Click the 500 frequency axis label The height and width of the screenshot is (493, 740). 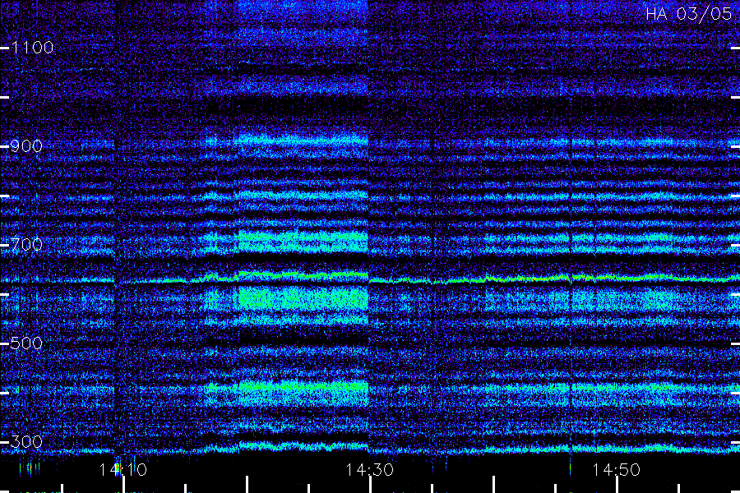pyautogui.click(x=27, y=343)
